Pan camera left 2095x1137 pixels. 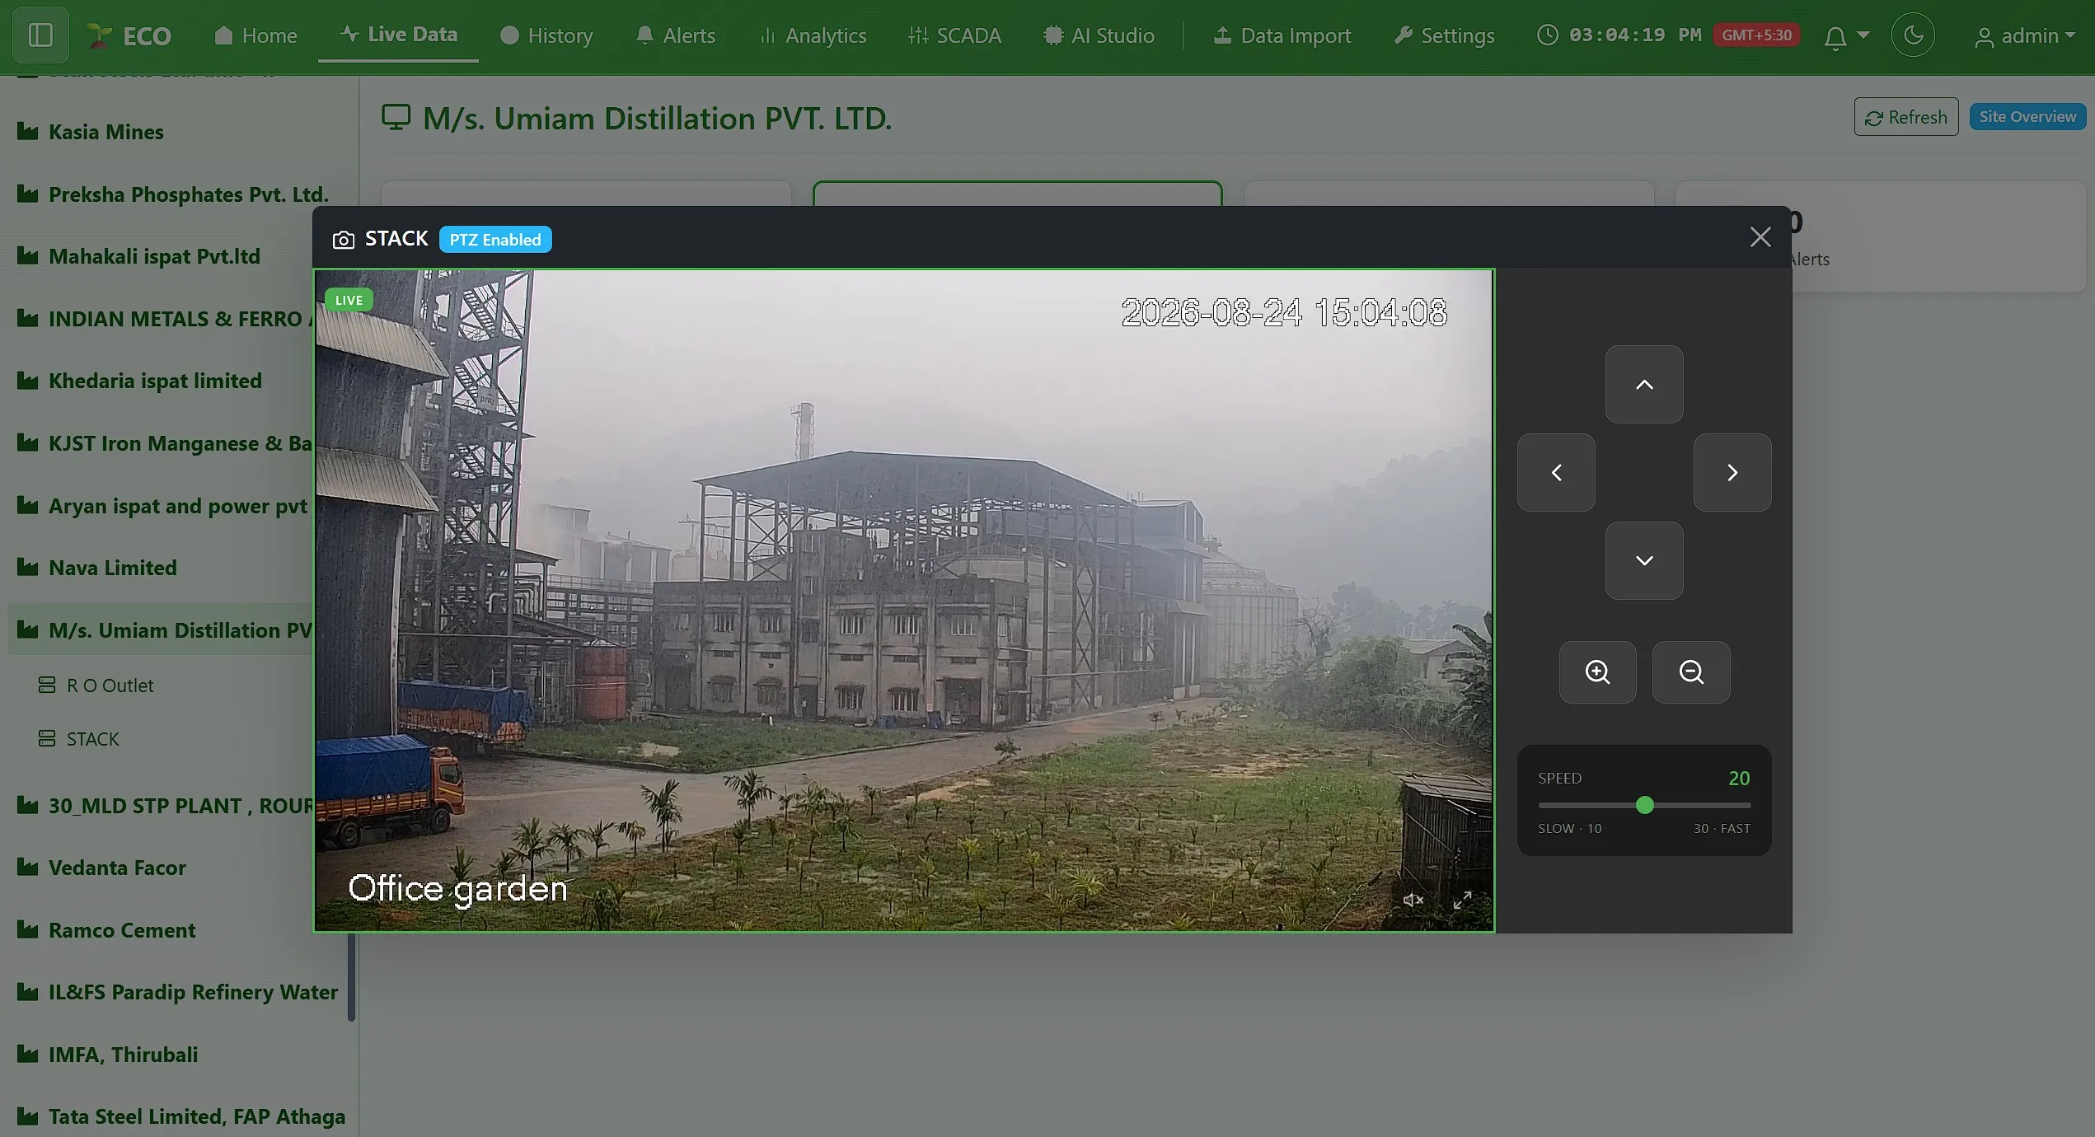pos(1556,473)
